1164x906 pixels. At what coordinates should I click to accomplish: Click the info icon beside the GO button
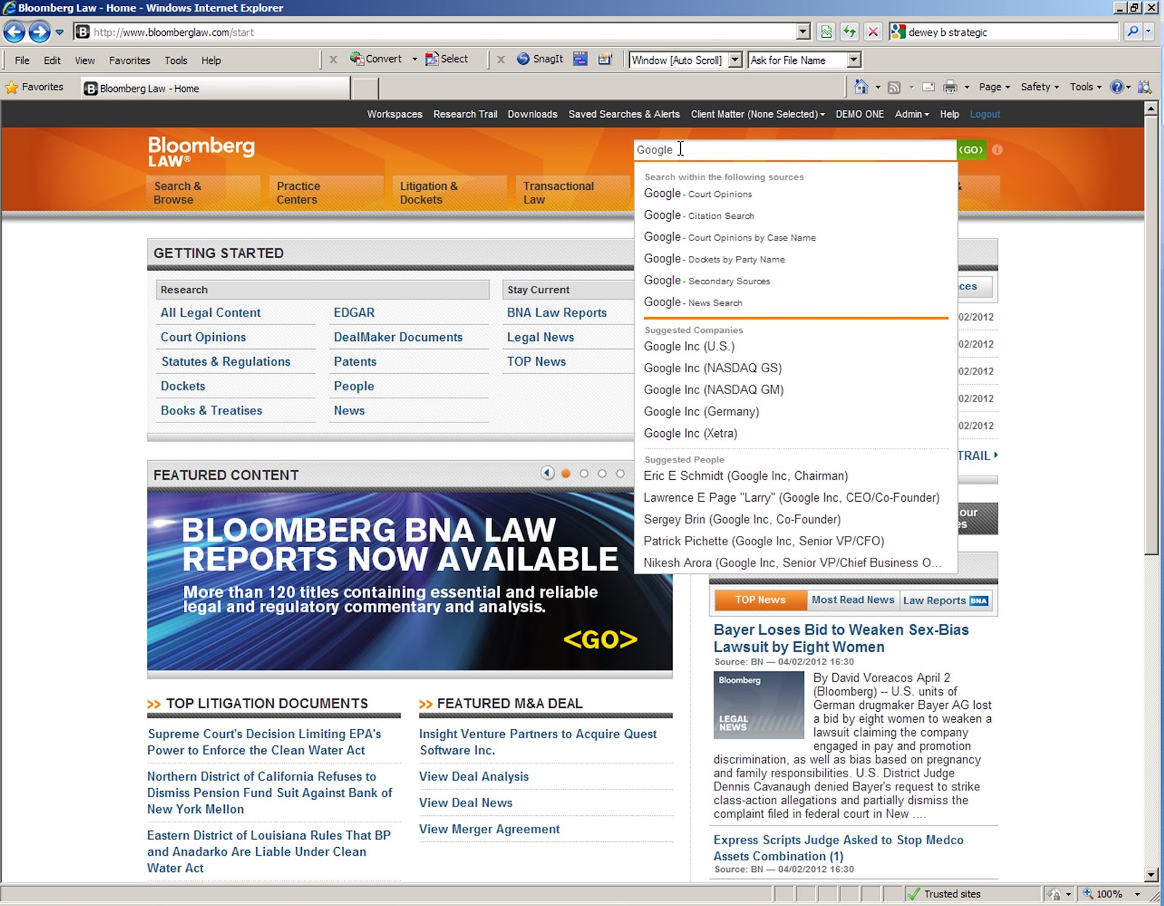point(997,150)
